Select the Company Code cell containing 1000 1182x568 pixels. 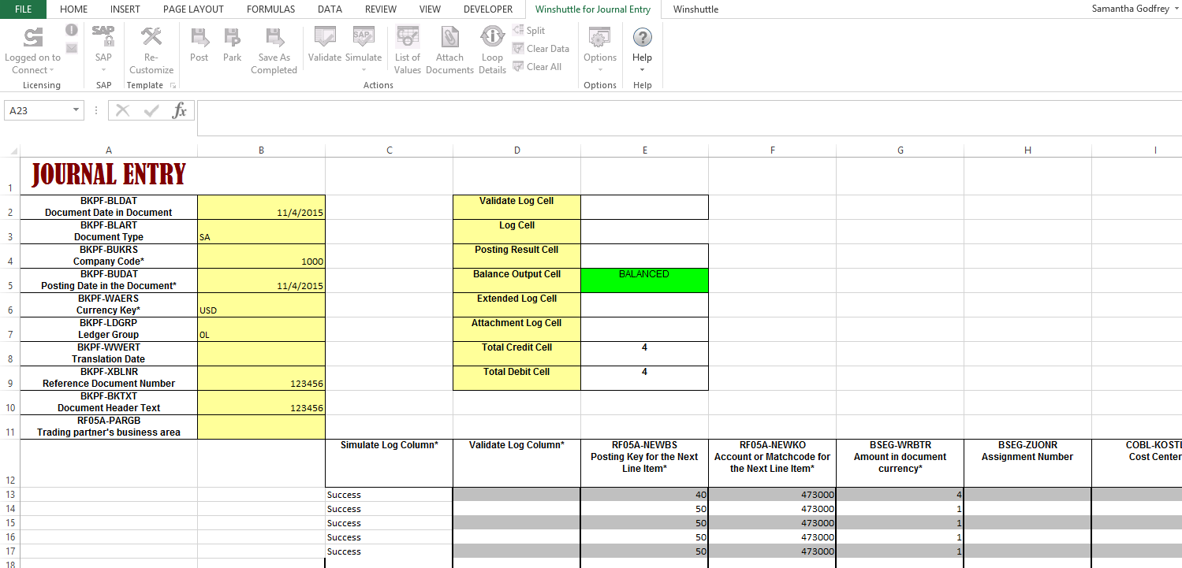[x=261, y=256]
